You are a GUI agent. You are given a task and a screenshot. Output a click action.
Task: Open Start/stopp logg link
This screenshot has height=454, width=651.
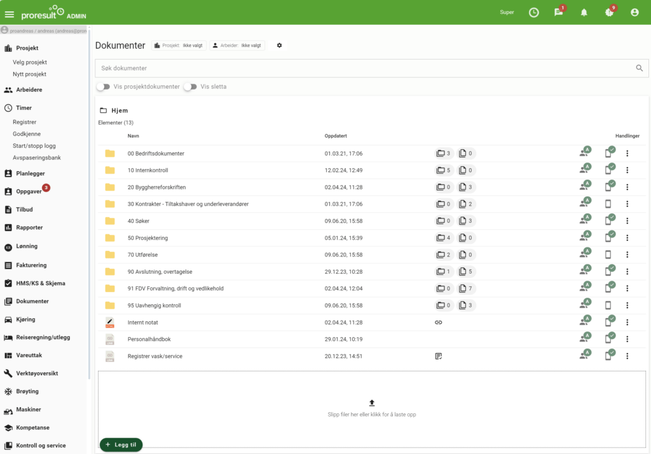pyautogui.click(x=34, y=146)
